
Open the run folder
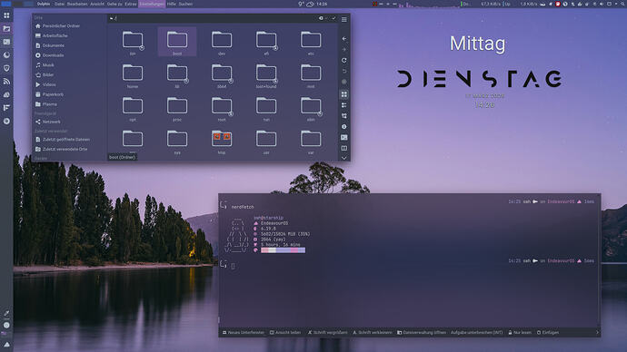[266, 109]
